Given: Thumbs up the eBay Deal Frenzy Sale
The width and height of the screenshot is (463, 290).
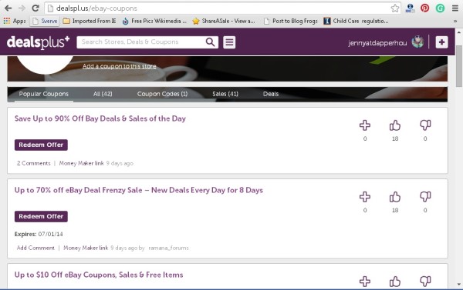Looking at the screenshot, I should click(x=395, y=197).
